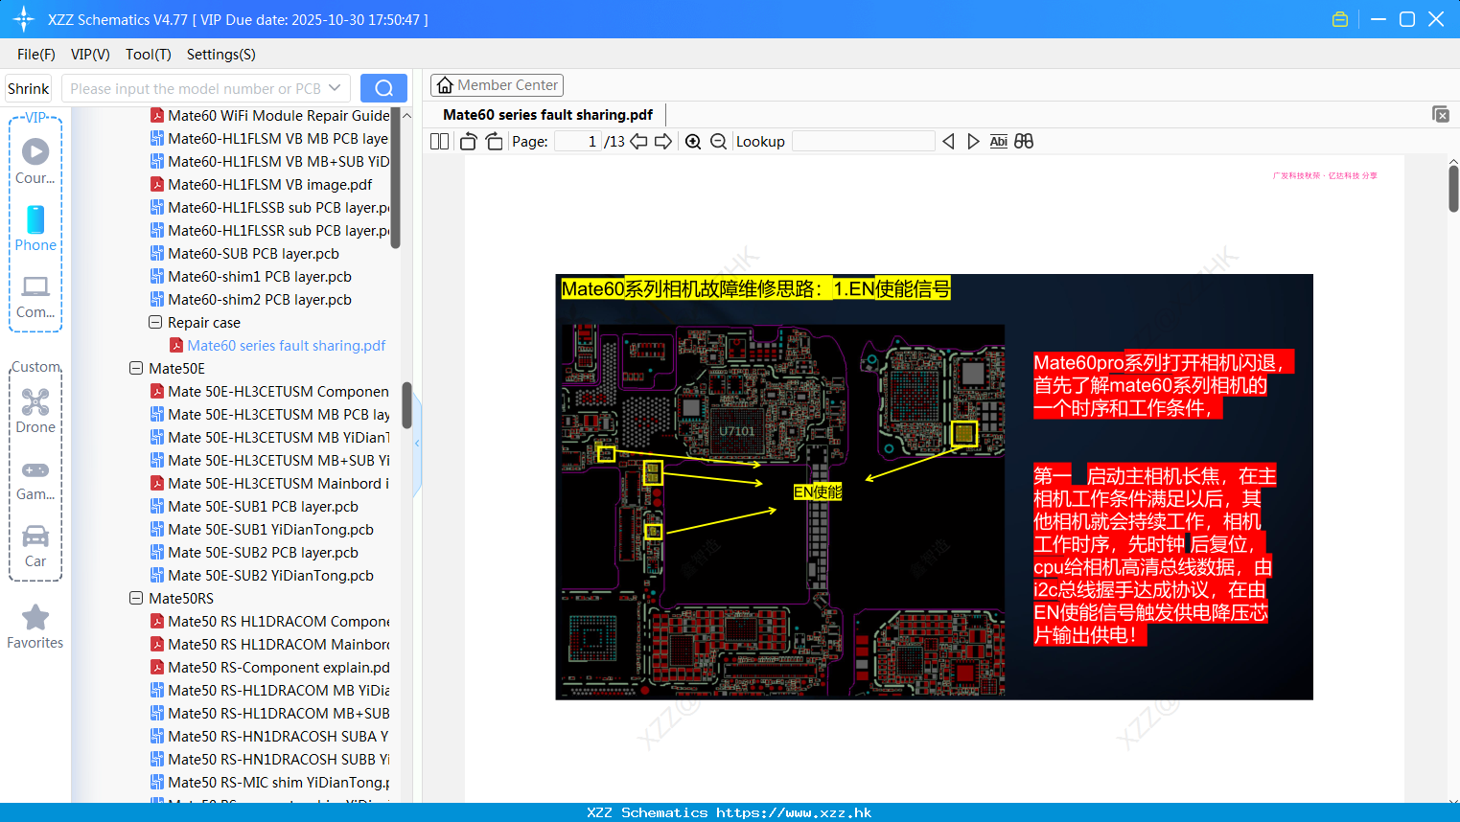Click the file tree lower scrollbar thumb
The height and width of the screenshot is (822, 1460).
(406, 405)
